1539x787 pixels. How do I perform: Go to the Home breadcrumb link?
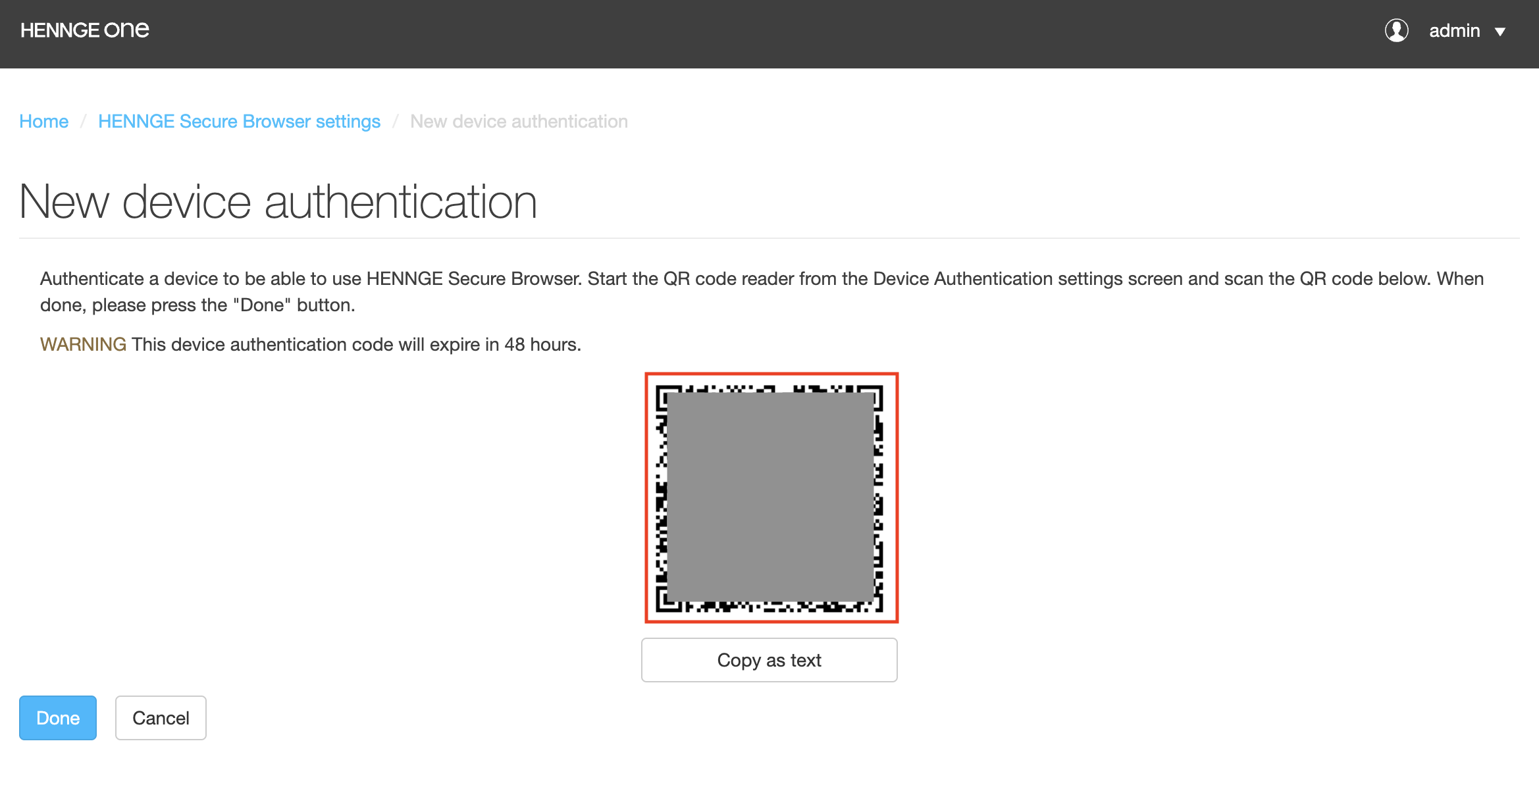tap(44, 122)
